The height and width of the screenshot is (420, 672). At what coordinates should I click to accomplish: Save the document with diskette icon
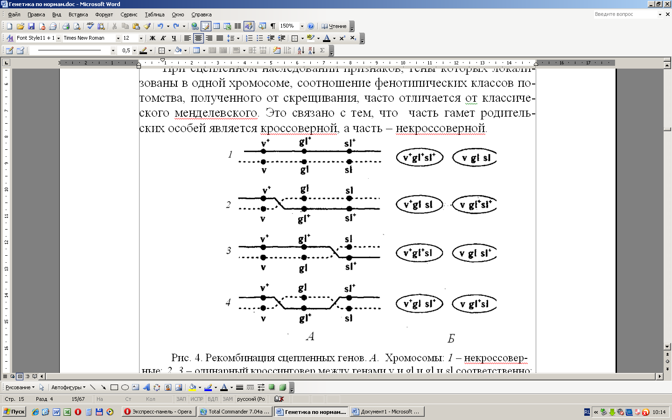31,26
